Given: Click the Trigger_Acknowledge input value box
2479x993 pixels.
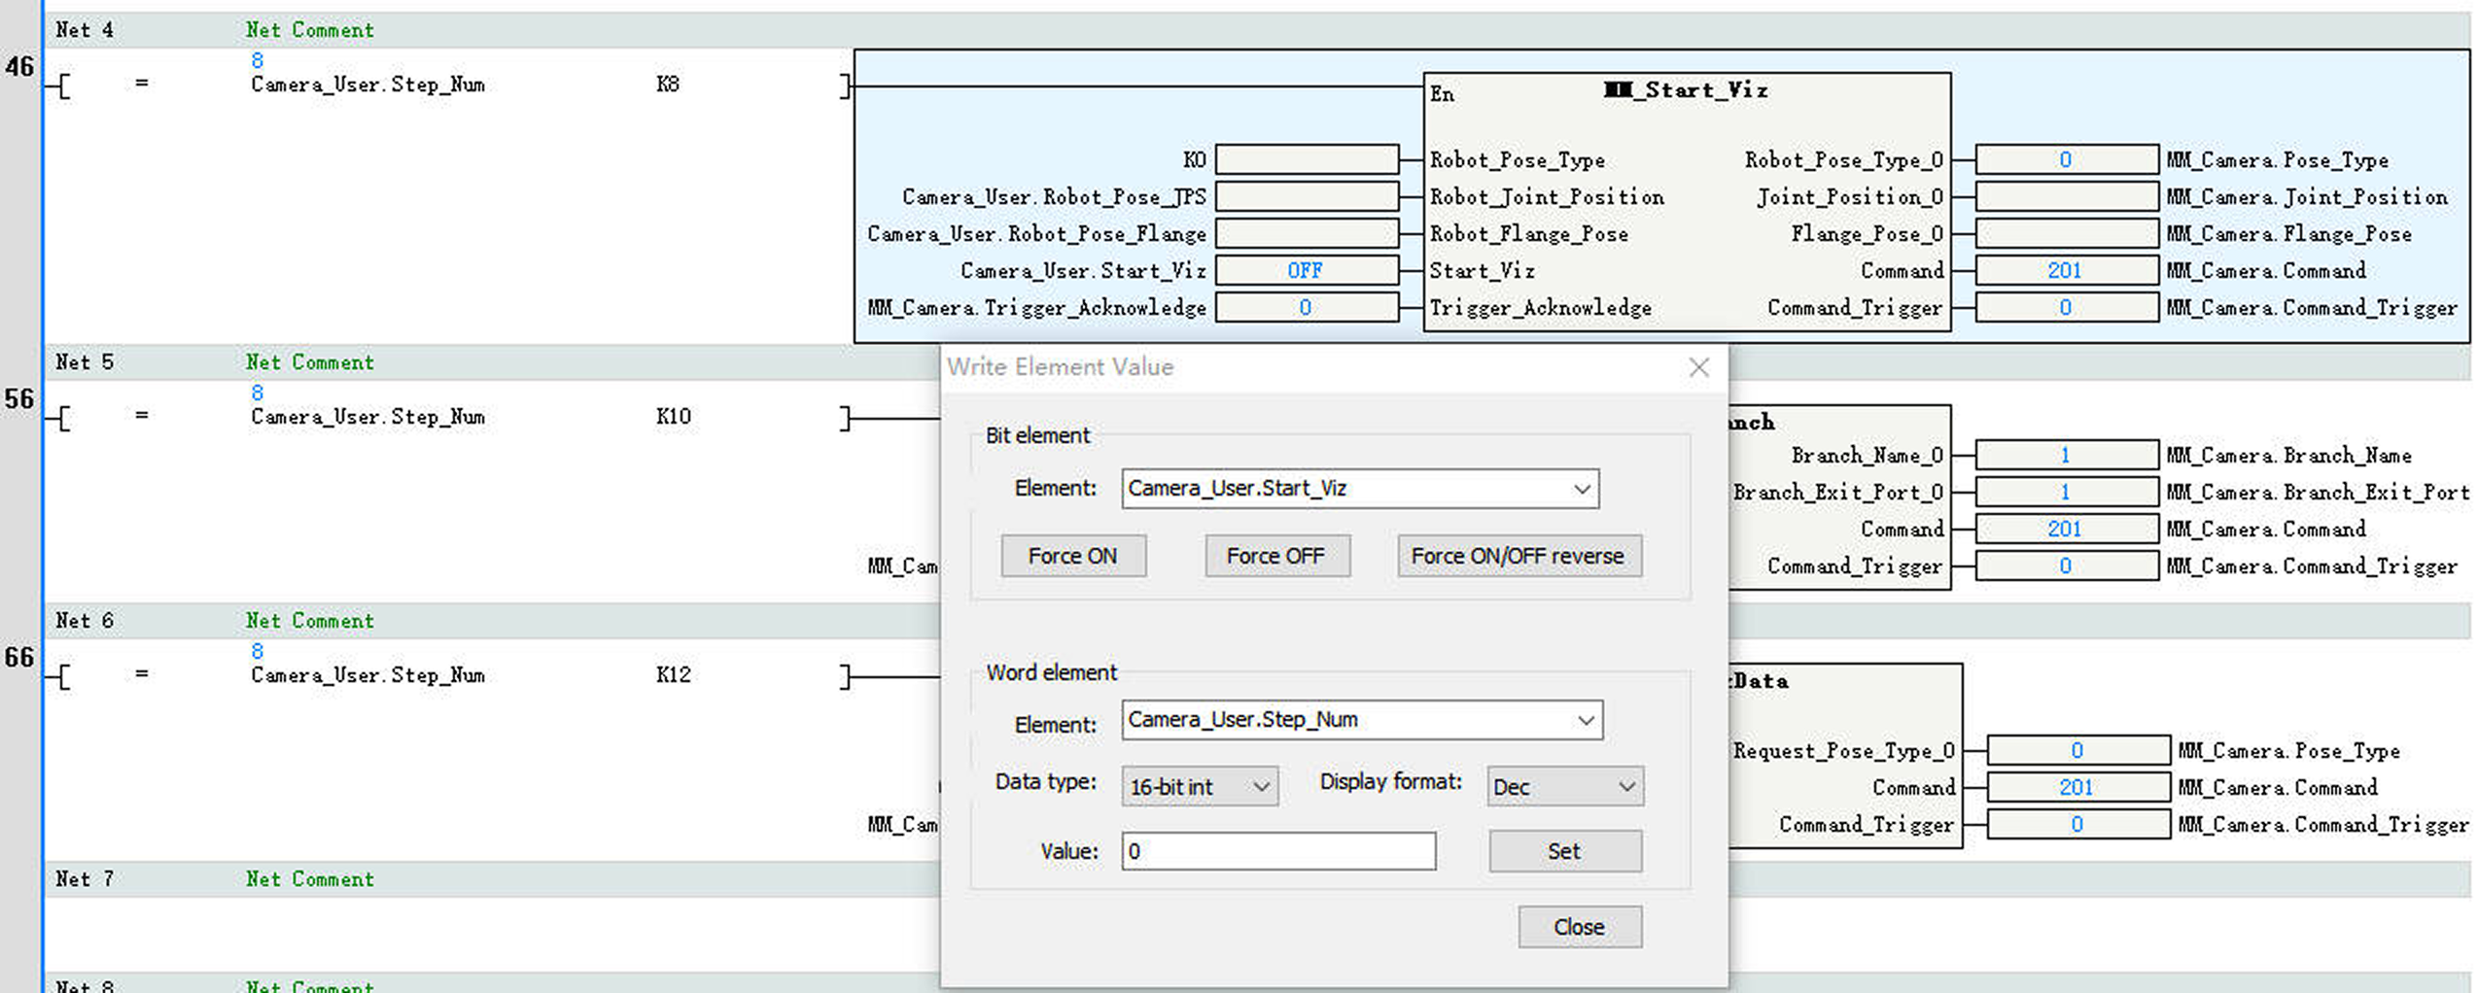Looking at the screenshot, I should click(1306, 308).
